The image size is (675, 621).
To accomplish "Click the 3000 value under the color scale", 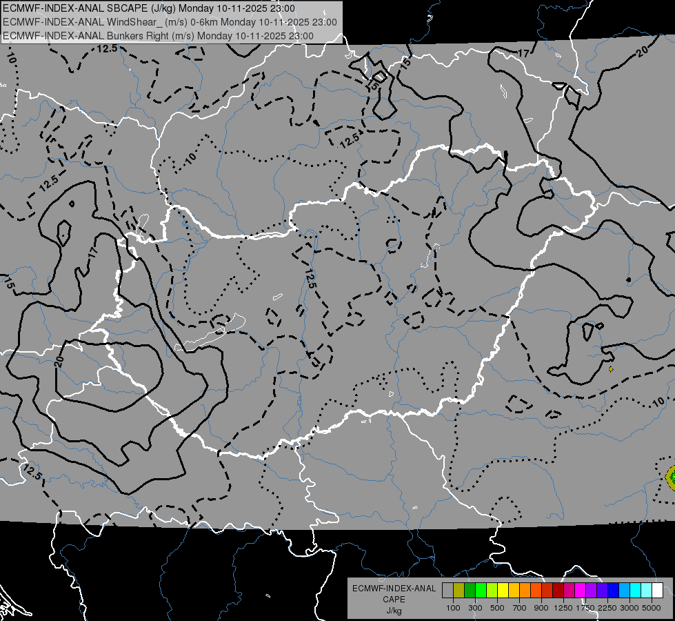I will coord(629,608).
